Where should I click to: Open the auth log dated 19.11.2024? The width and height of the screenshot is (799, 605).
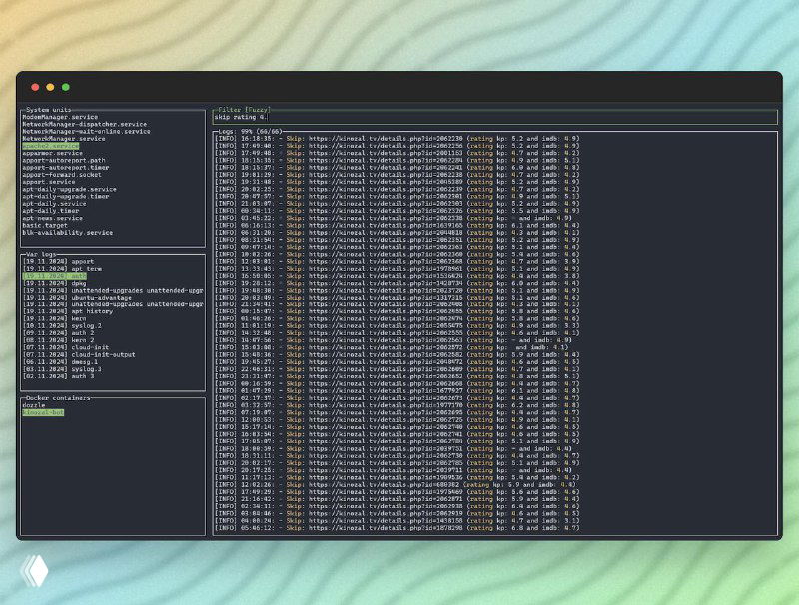coord(55,274)
